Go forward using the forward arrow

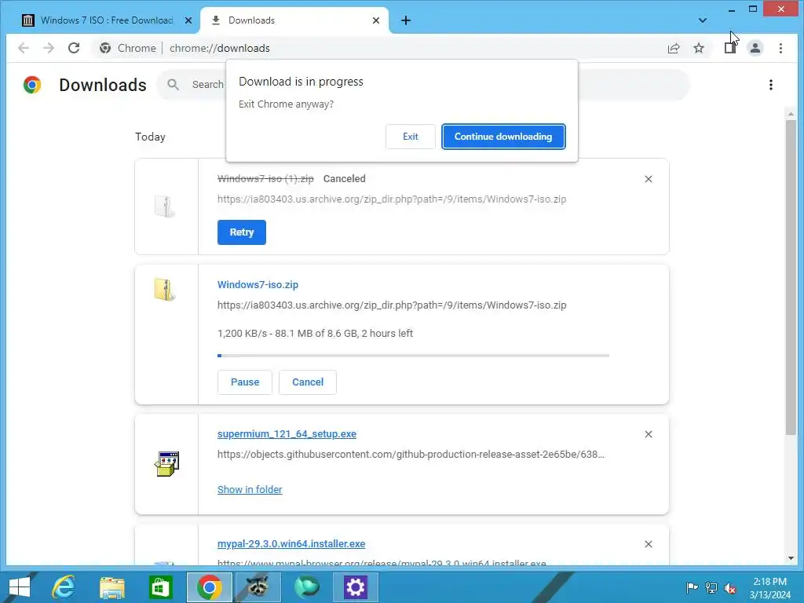click(x=49, y=48)
